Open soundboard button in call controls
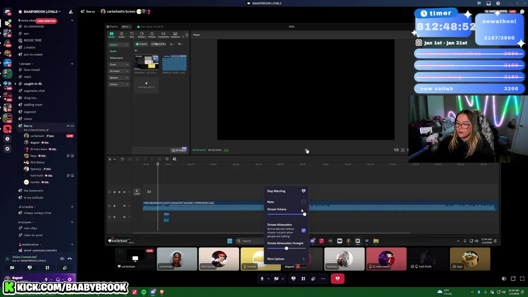The width and height of the screenshot is (528, 297). click(313, 278)
